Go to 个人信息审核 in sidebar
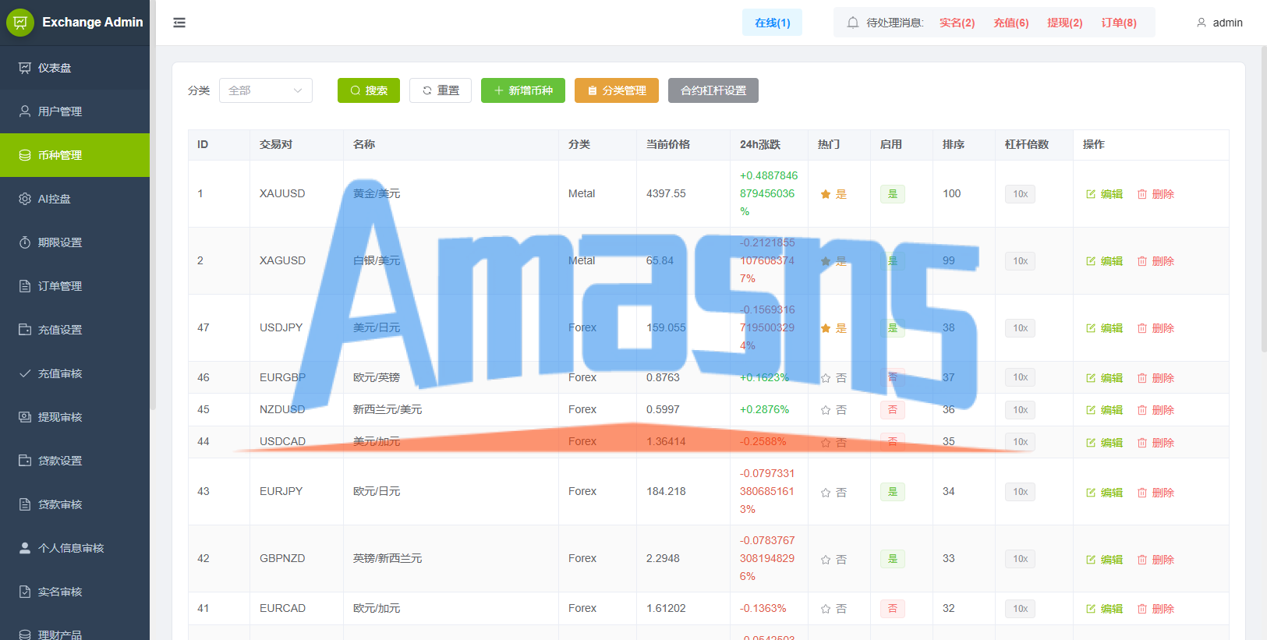Screen dimensions: 1267x640 (x=75, y=548)
